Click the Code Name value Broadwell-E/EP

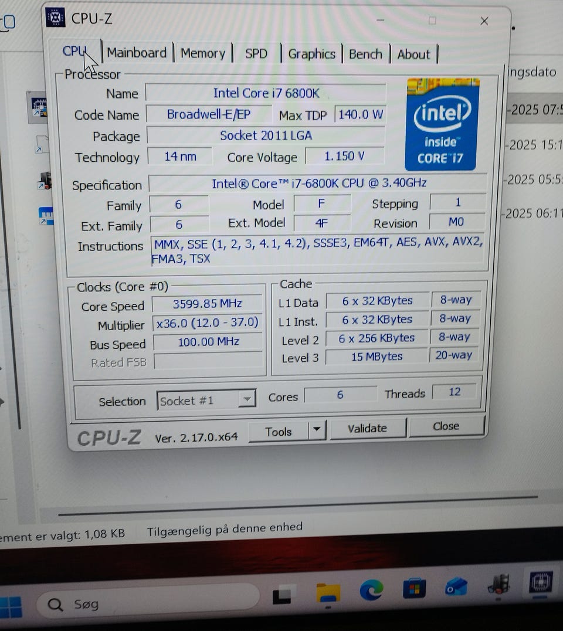pos(209,114)
